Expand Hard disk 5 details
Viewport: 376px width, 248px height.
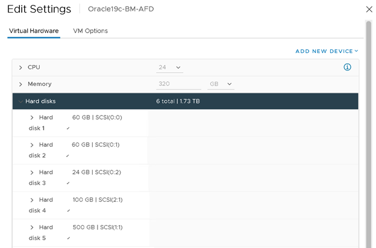(32, 227)
